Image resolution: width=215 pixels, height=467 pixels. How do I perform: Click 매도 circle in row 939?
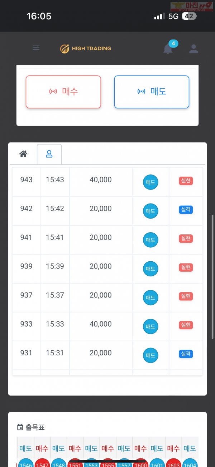[150, 269]
